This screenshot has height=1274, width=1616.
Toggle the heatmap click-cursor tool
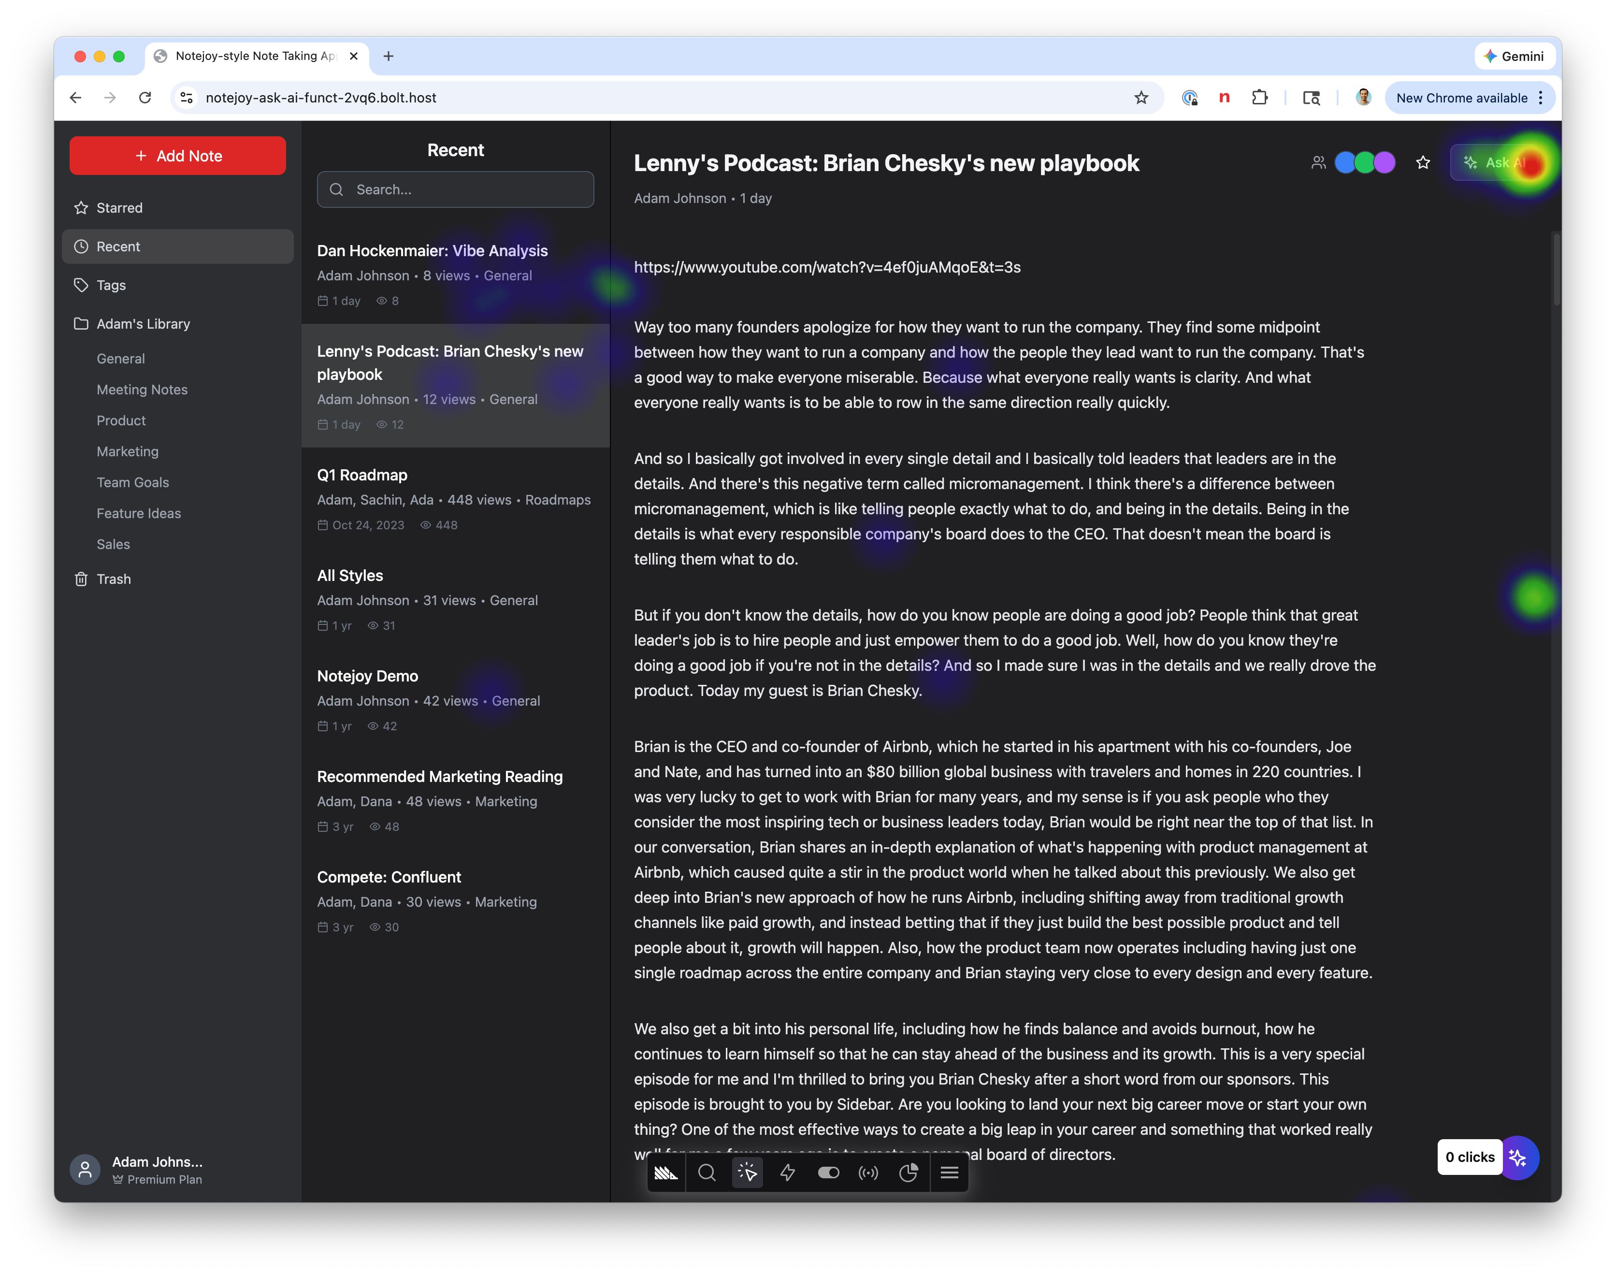(747, 1173)
